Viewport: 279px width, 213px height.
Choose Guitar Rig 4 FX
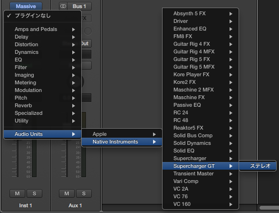[201, 44]
